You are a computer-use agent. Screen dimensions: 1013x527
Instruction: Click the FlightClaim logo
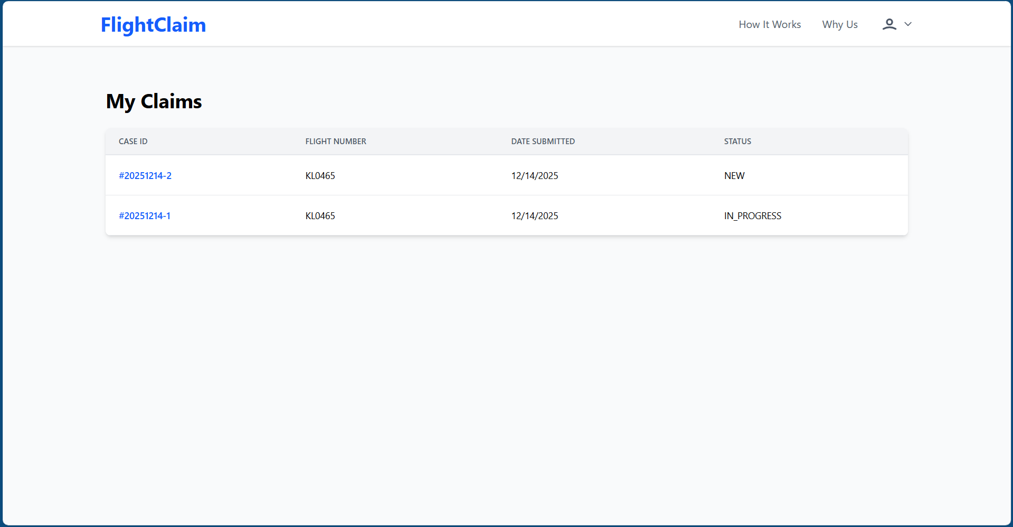[153, 25]
